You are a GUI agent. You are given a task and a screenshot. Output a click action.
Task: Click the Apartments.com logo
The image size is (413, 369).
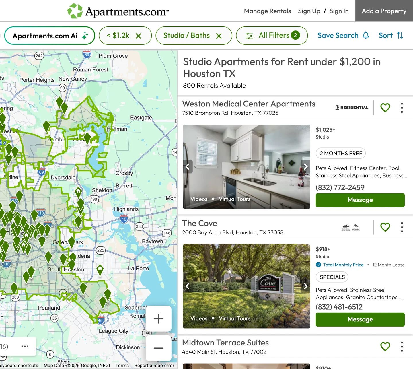(118, 11)
